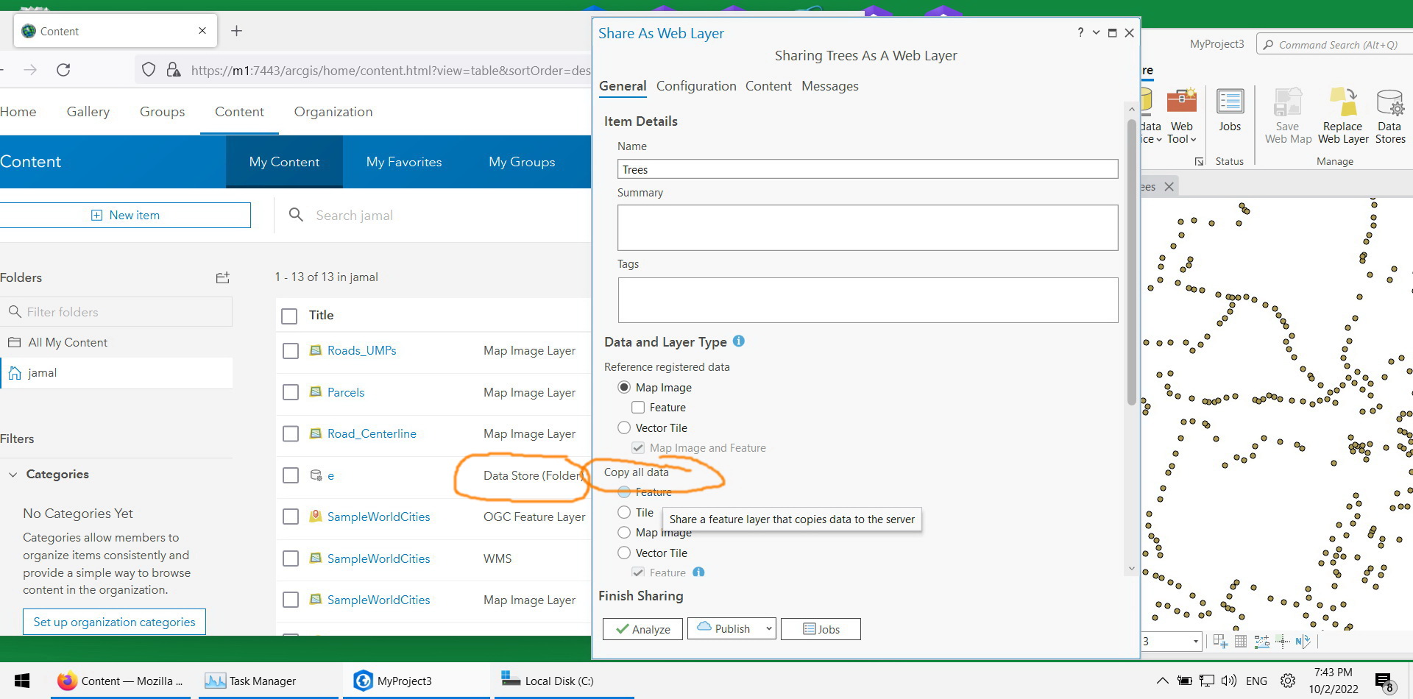
Task: Open the Data Stores tool in the ribbon
Action: coord(1389,114)
